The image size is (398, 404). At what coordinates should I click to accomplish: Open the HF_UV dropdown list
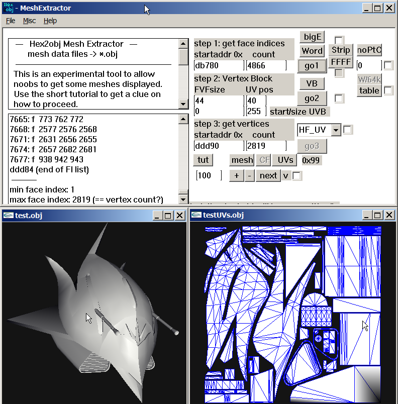(x=336, y=130)
